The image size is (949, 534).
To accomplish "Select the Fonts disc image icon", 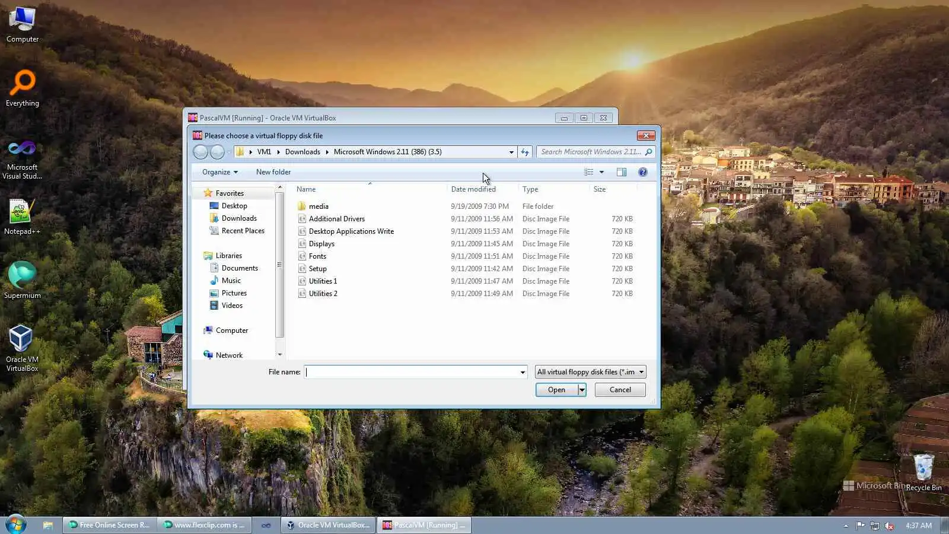I will tap(302, 256).
